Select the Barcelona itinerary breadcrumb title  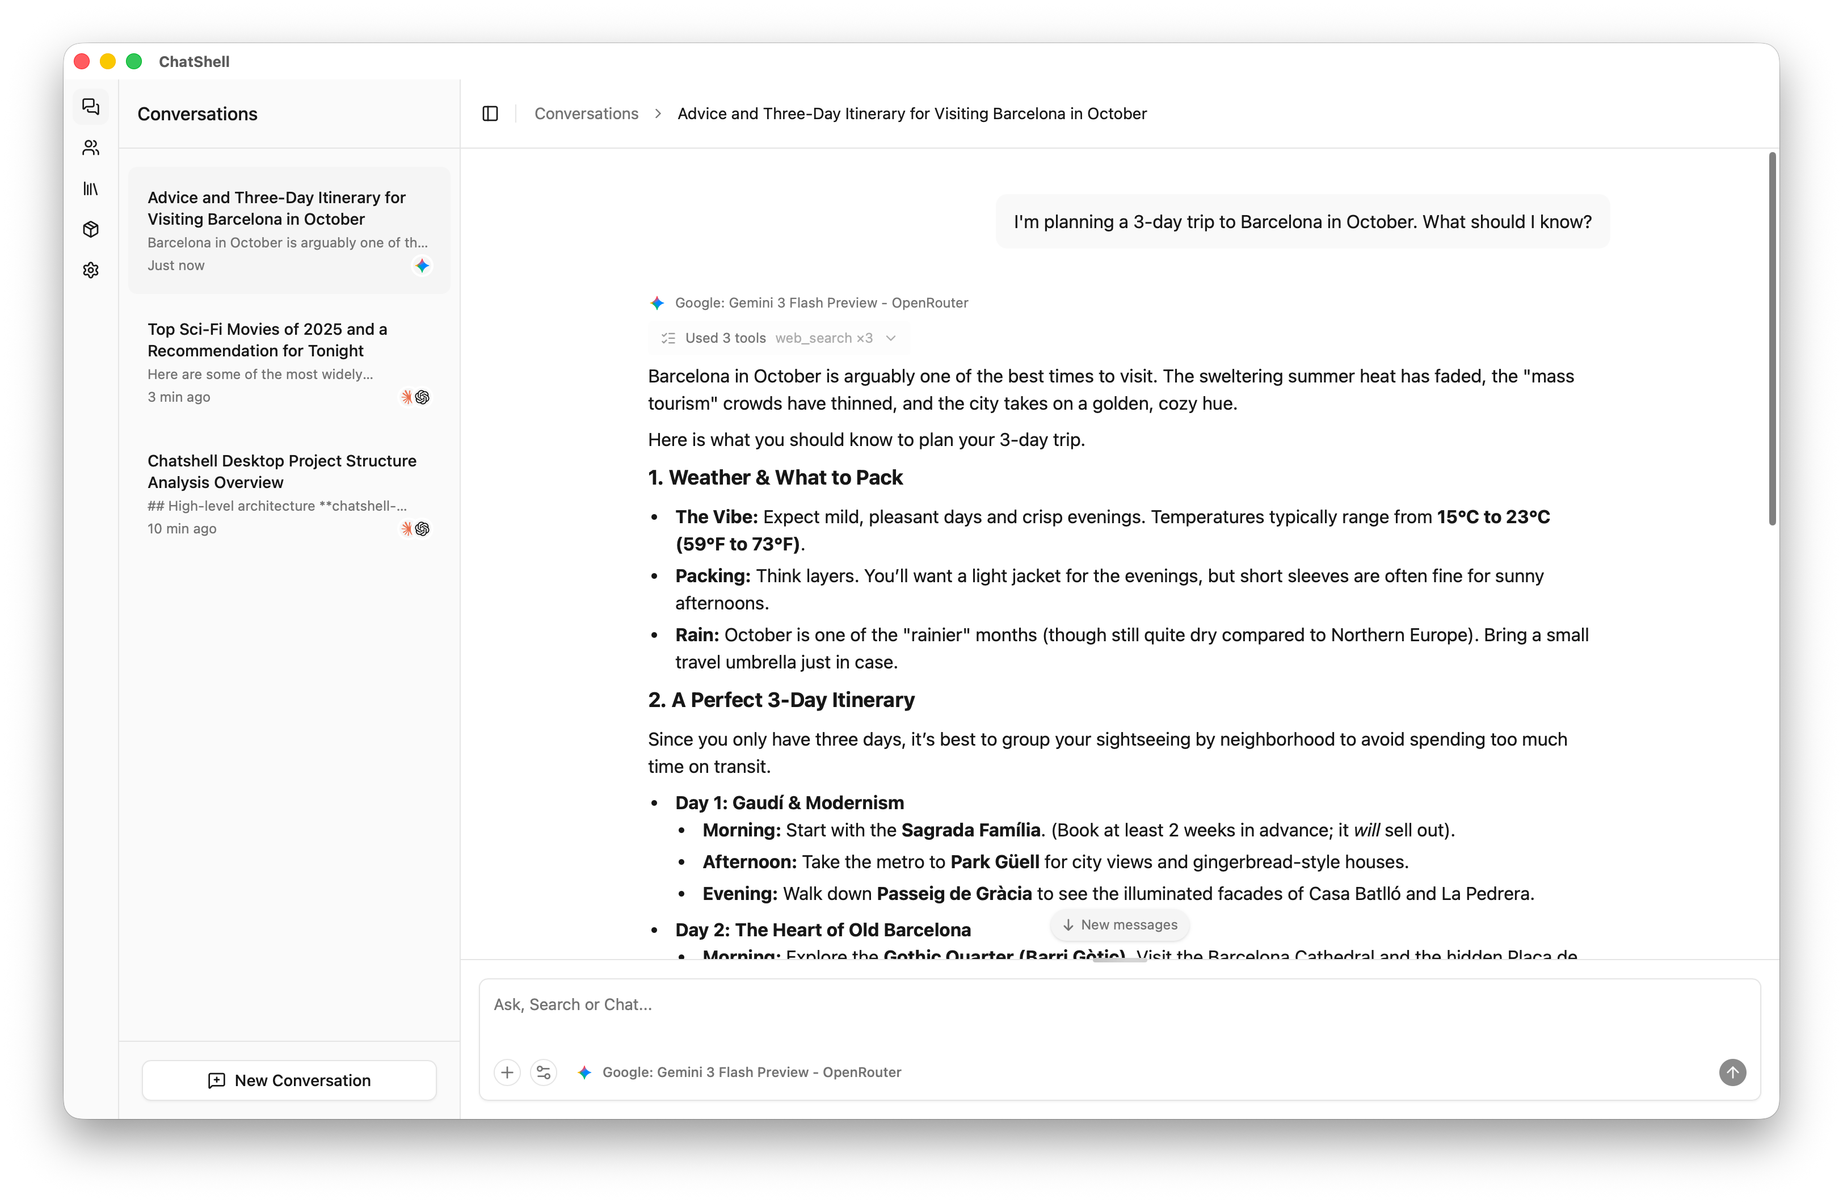pyautogui.click(x=911, y=113)
